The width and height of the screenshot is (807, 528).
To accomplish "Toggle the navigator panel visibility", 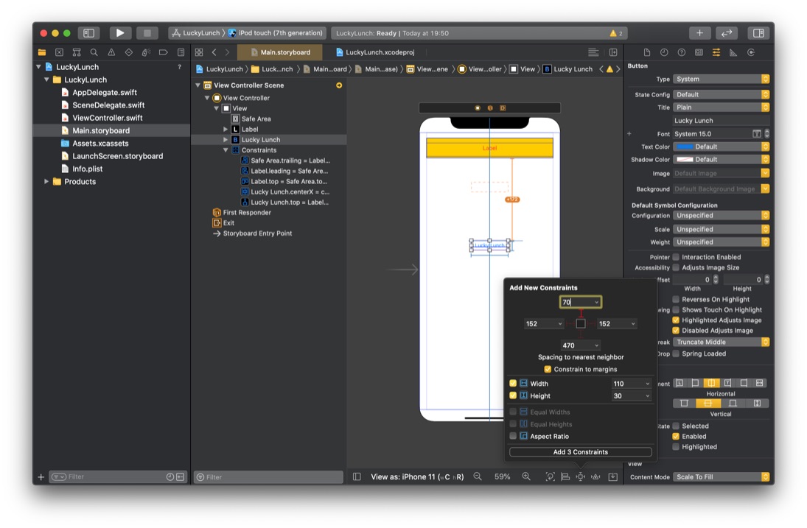I will pyautogui.click(x=88, y=33).
